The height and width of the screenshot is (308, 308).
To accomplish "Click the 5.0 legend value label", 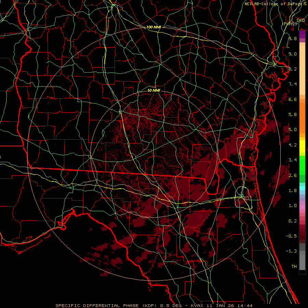I will pyautogui.click(x=292, y=130).
